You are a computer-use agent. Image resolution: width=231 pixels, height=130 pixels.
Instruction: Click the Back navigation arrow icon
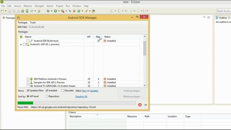pyautogui.click(x=131, y=11)
